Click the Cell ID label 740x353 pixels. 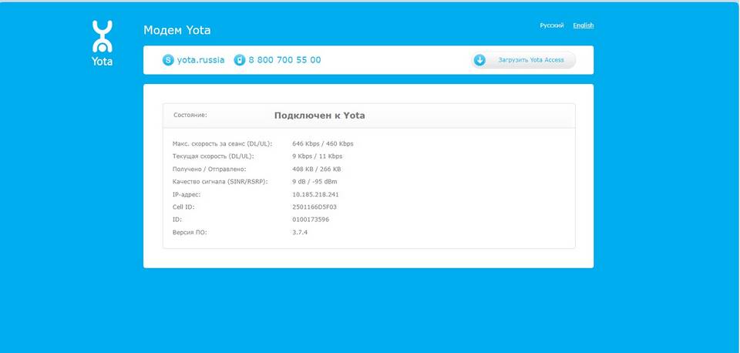point(183,207)
